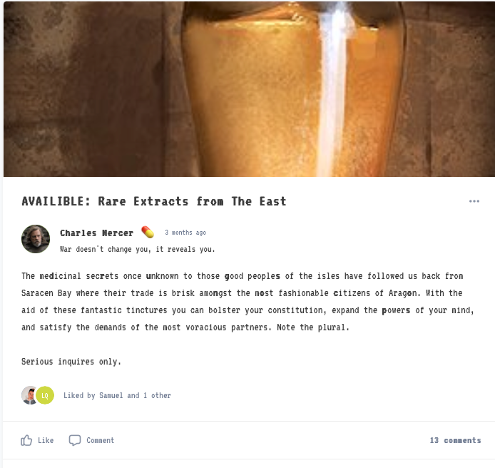This screenshot has width=495, height=468.
Task: Open the post's header image of golden liquid
Action: click(249, 89)
